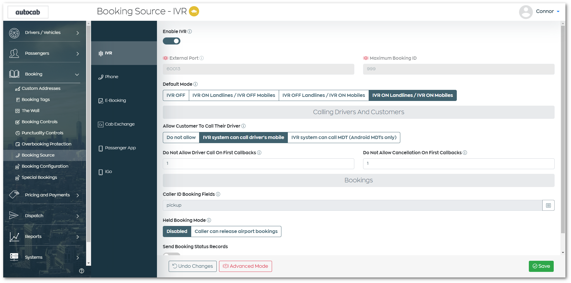Click the Booking open book icon
This screenshot has width=571, height=283.
14,74
